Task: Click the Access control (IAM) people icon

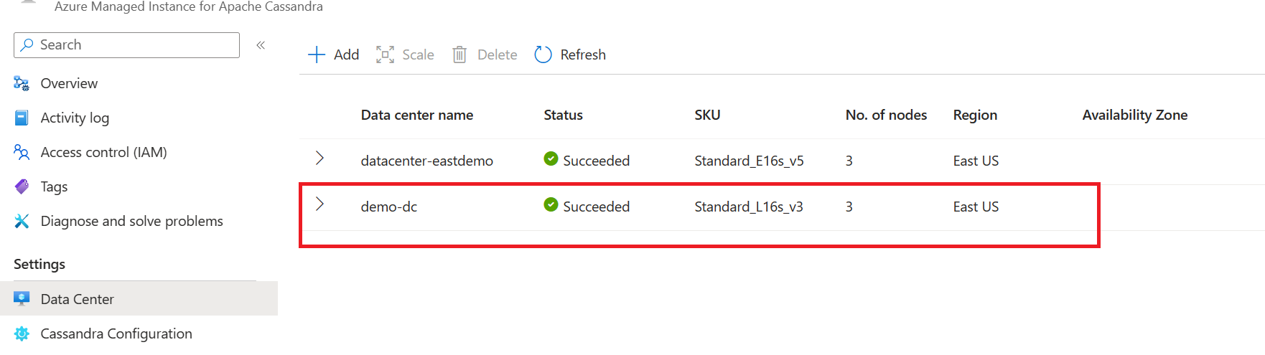Action: tap(22, 152)
